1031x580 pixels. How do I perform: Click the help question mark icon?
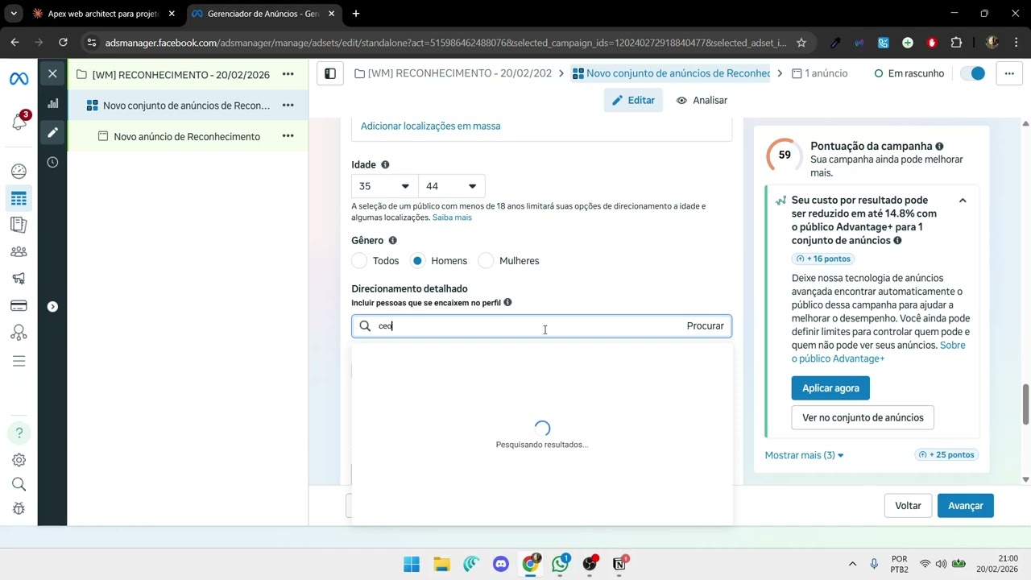click(19, 433)
